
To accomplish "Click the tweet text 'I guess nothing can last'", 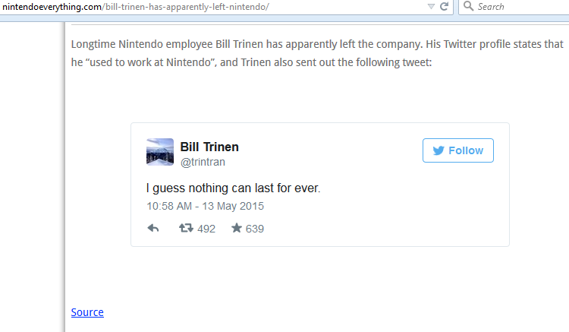I will (233, 188).
